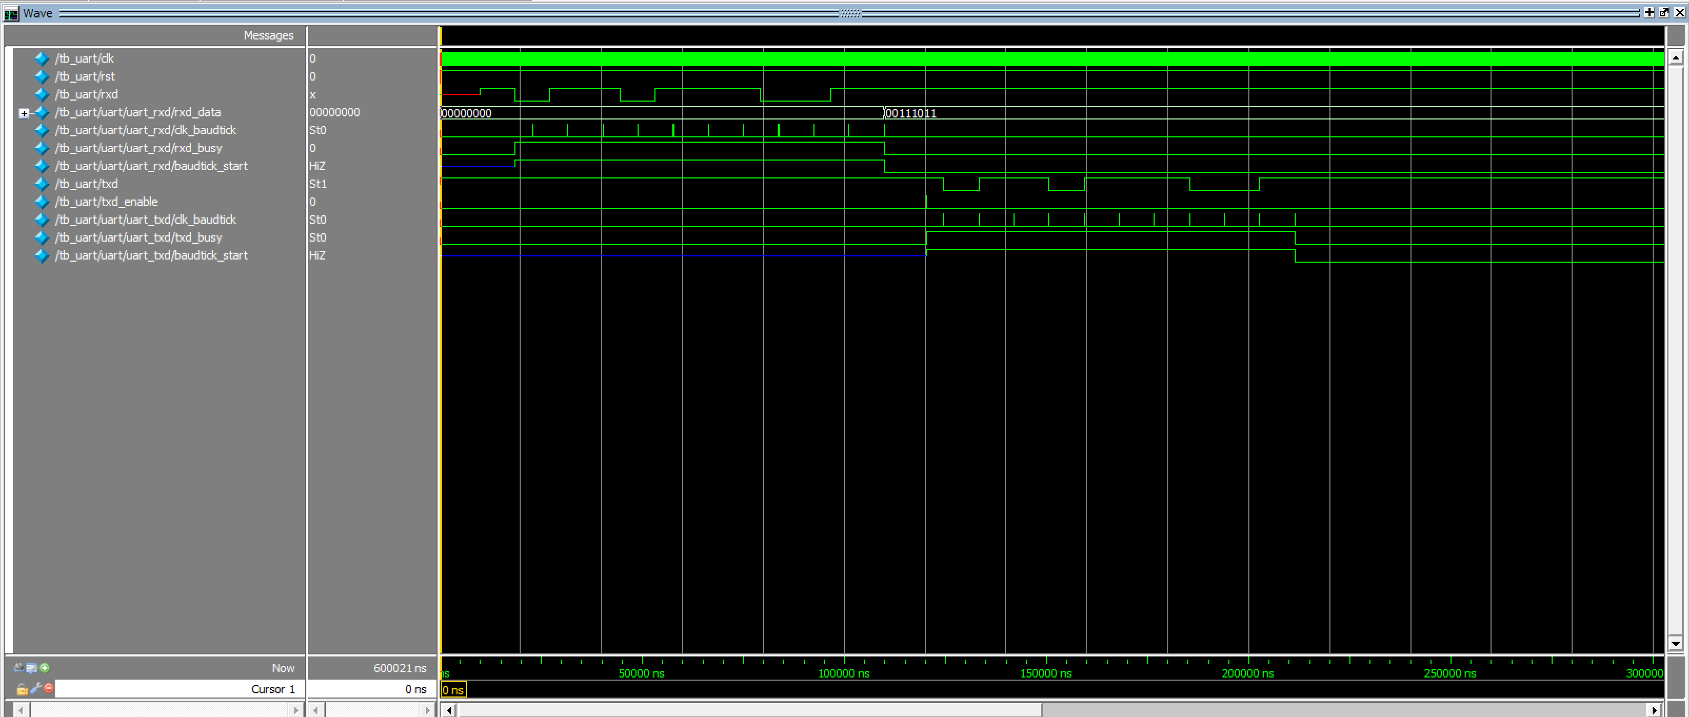Click the rxd_data value 00000000 in values column

click(x=334, y=112)
